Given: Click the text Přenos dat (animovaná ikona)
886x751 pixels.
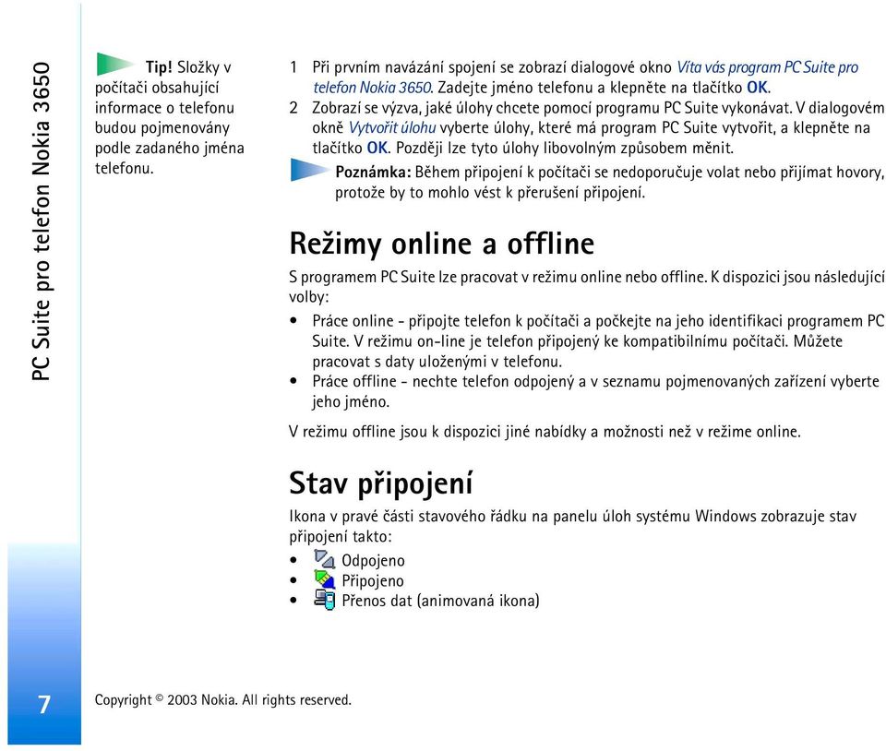Looking at the screenshot, I should coord(440,601).
